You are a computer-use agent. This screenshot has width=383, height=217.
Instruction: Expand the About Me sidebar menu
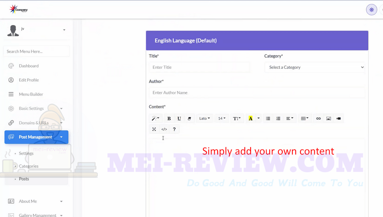pos(36,201)
